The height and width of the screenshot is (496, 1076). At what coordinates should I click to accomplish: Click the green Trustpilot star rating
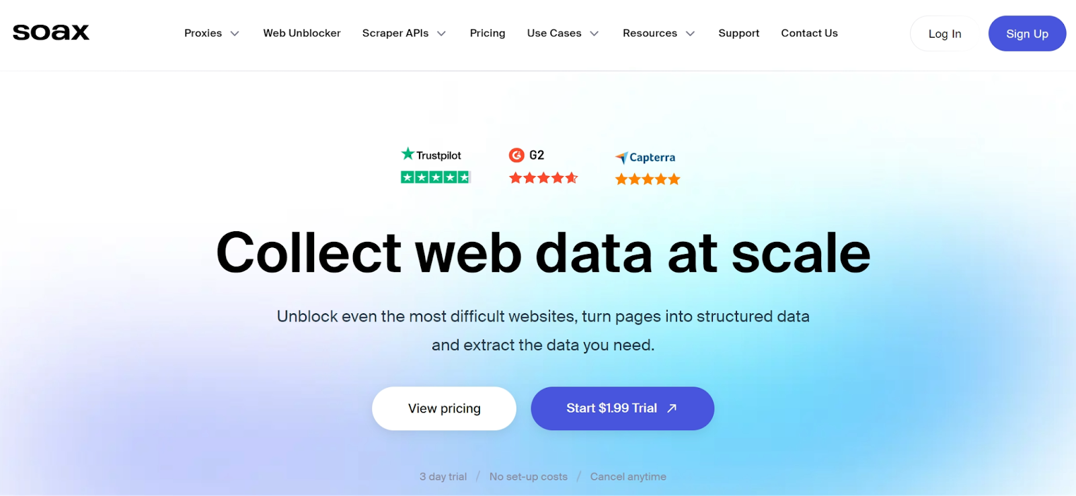click(435, 177)
